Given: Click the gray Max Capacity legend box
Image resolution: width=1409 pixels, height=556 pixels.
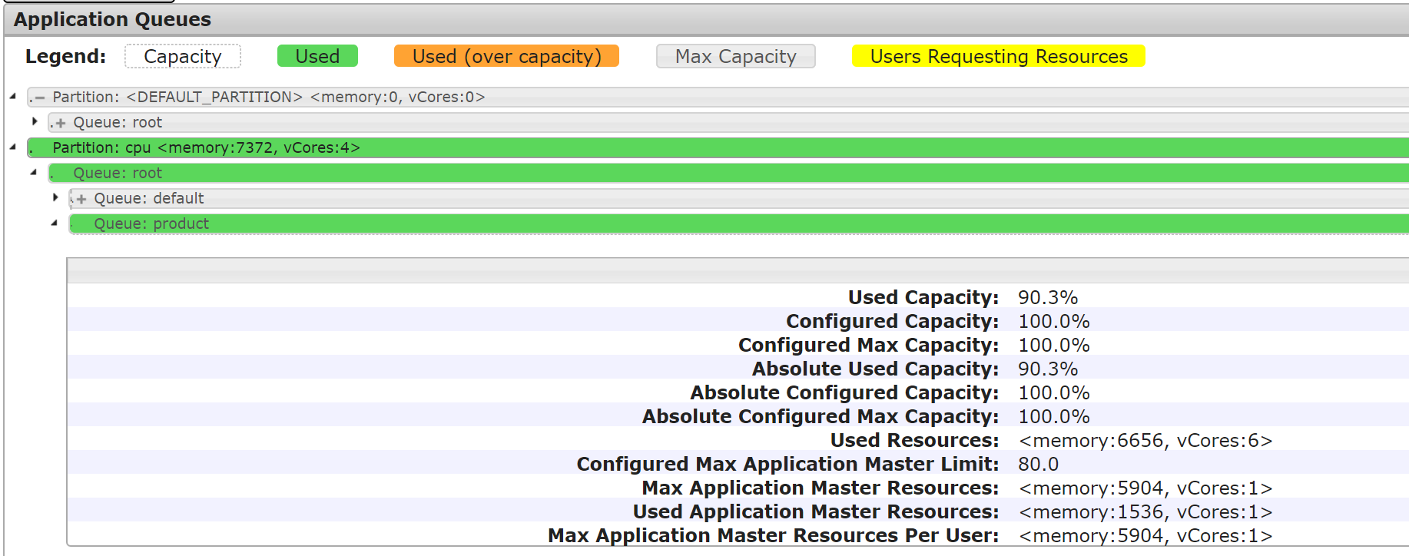Looking at the screenshot, I should tap(735, 57).
